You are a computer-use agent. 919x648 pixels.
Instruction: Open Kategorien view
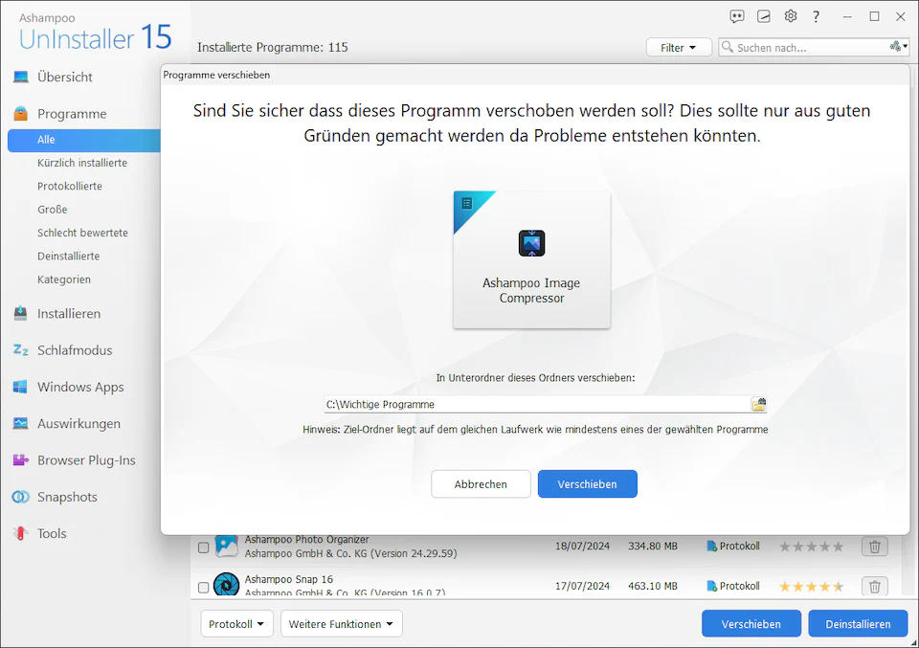[64, 279]
